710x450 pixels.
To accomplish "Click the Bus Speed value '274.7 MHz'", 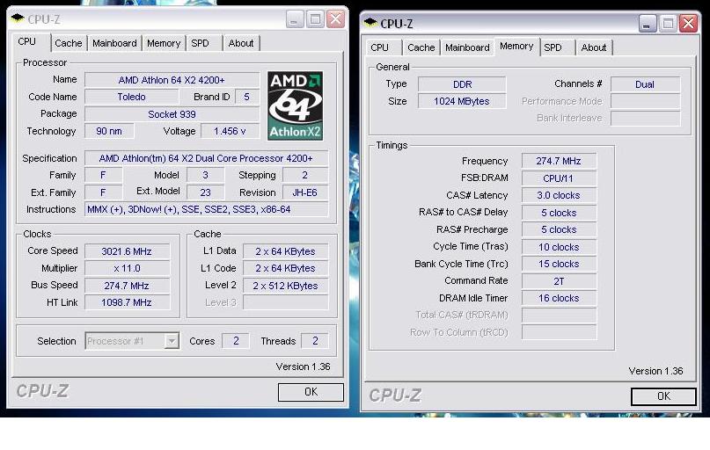I will [127, 286].
